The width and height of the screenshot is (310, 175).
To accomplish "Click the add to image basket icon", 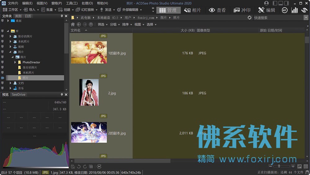I will 73,167.
